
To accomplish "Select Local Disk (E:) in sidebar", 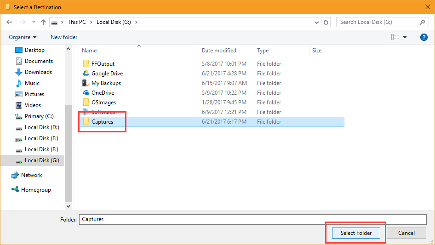I will click(x=41, y=138).
